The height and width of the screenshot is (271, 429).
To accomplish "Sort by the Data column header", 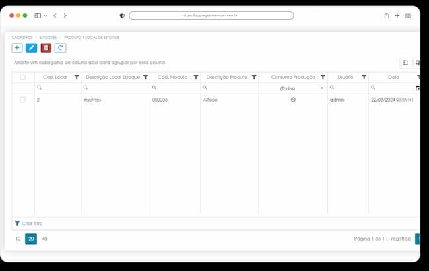I will (x=394, y=77).
